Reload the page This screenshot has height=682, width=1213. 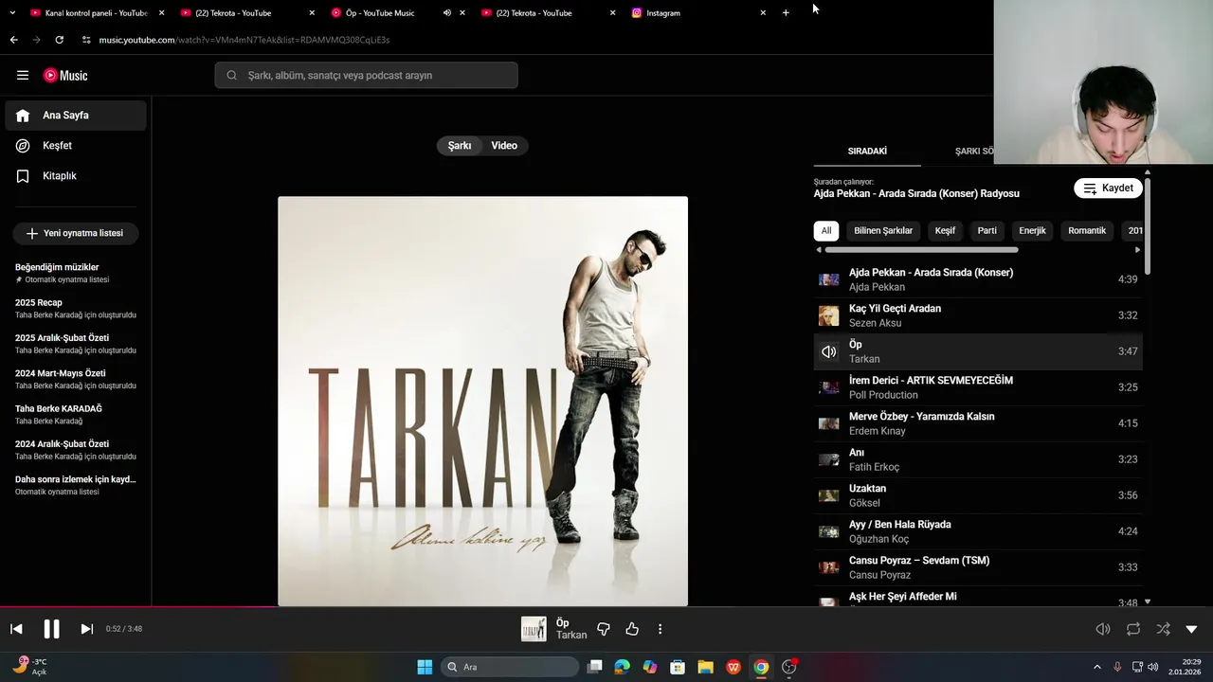click(x=59, y=40)
